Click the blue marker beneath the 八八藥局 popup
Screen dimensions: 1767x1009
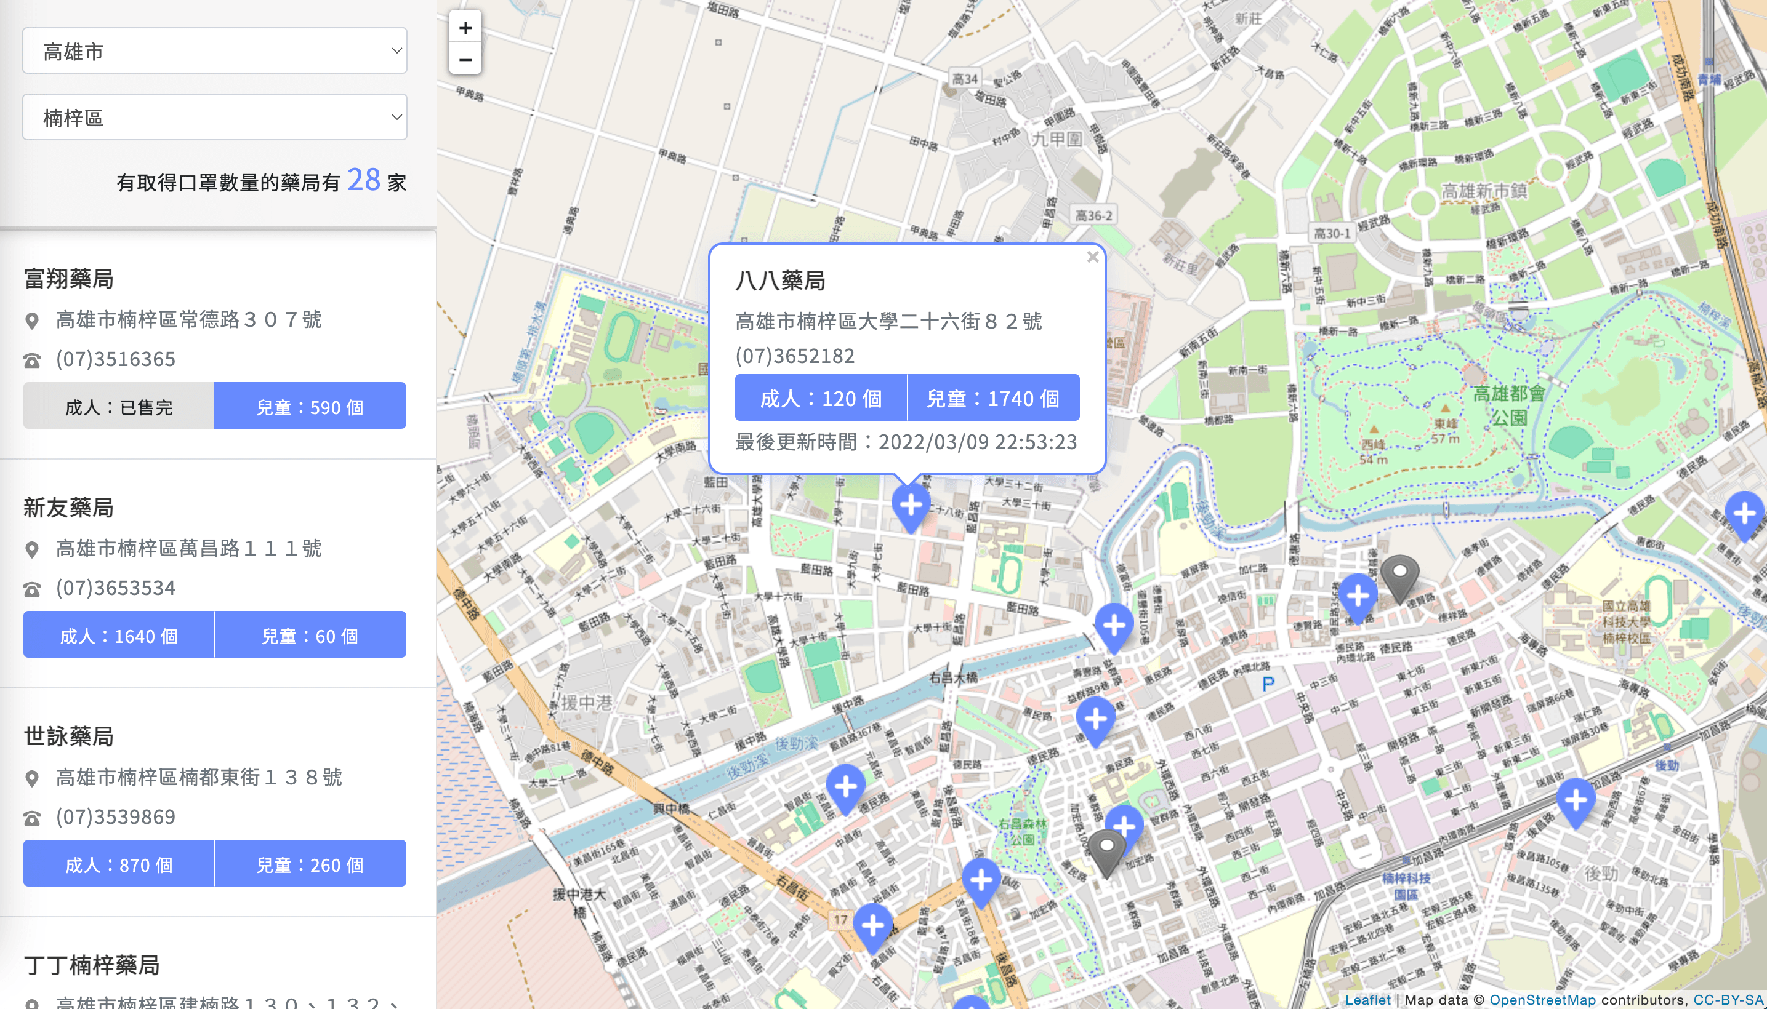pos(911,509)
